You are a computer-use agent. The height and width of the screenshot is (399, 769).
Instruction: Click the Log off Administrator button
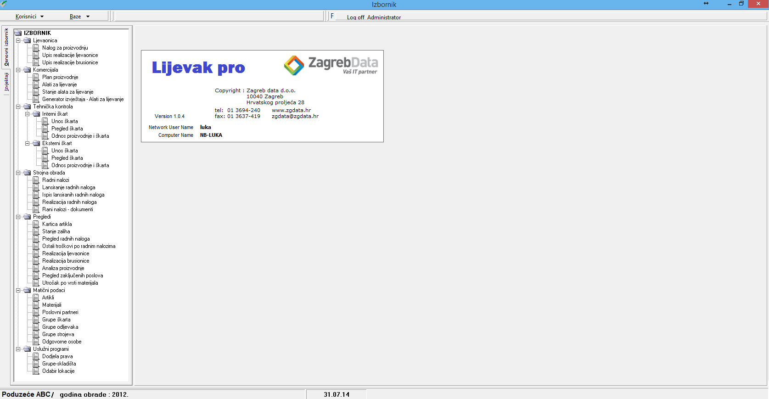coord(374,17)
